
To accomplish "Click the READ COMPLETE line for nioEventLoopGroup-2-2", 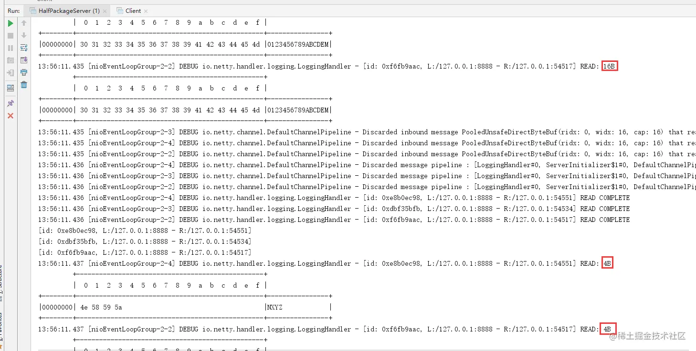I will tap(334, 220).
